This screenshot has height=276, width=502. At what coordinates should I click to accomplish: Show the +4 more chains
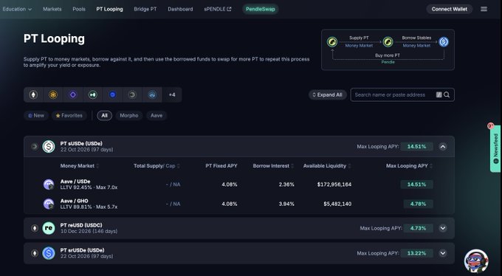pos(172,94)
